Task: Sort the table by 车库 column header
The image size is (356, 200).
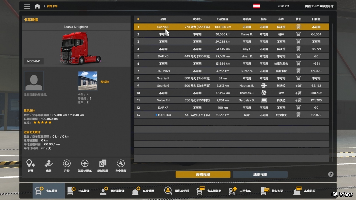Action: [x=281, y=19]
